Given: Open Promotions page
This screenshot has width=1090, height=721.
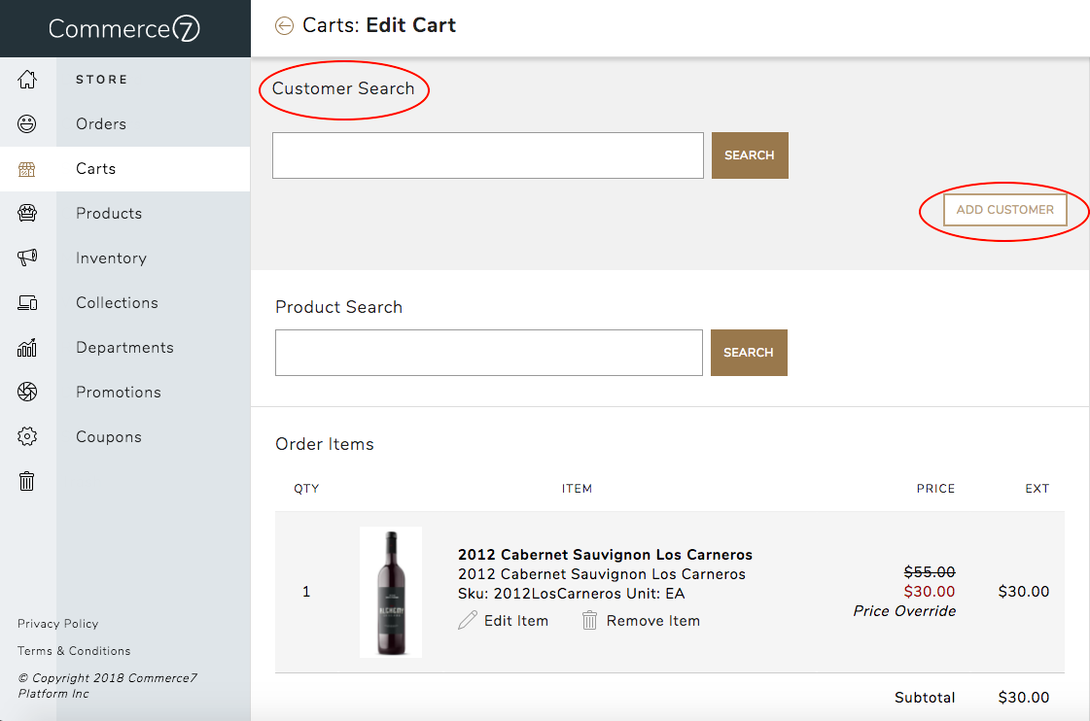Looking at the screenshot, I should click(119, 392).
